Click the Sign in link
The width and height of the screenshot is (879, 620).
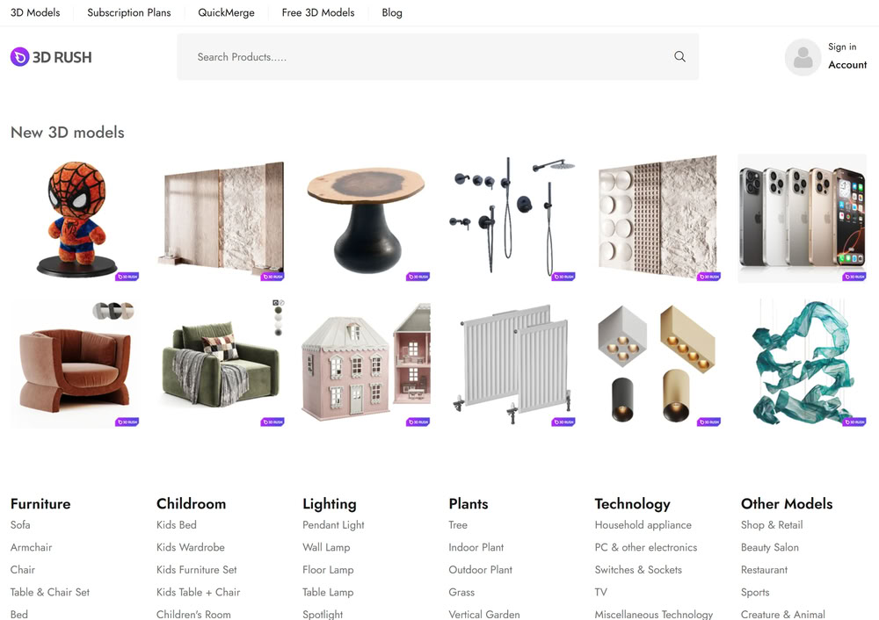842,47
